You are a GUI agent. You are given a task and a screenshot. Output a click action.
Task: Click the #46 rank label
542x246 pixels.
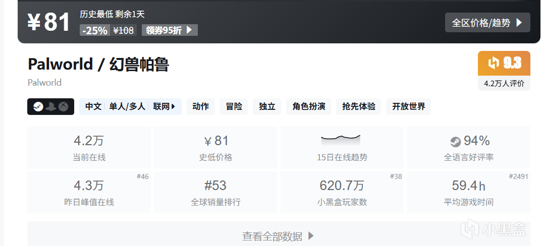pyautogui.click(x=143, y=176)
